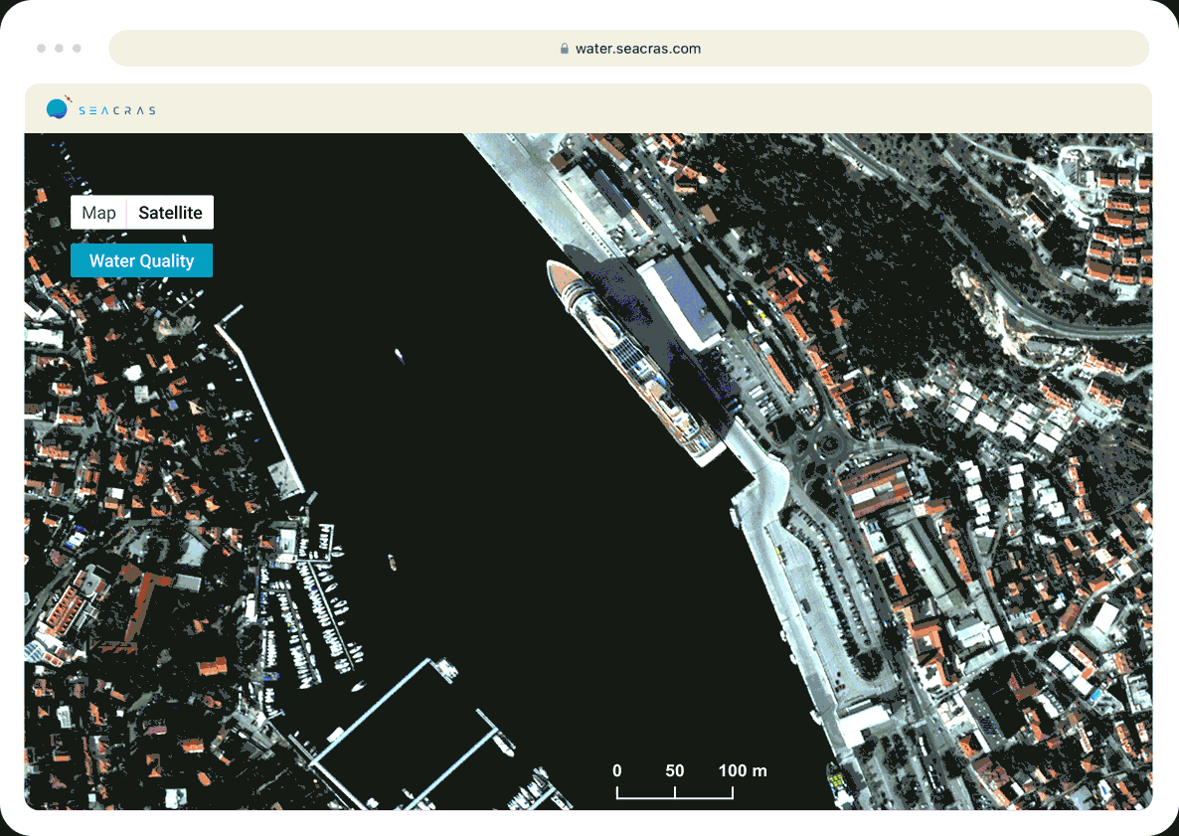The image size is (1179, 836).
Task: Open the Water Quality layer
Action: click(x=141, y=260)
